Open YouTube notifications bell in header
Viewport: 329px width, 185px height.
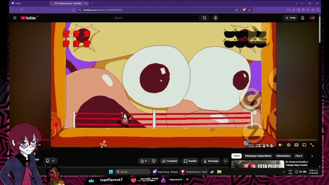[303, 18]
